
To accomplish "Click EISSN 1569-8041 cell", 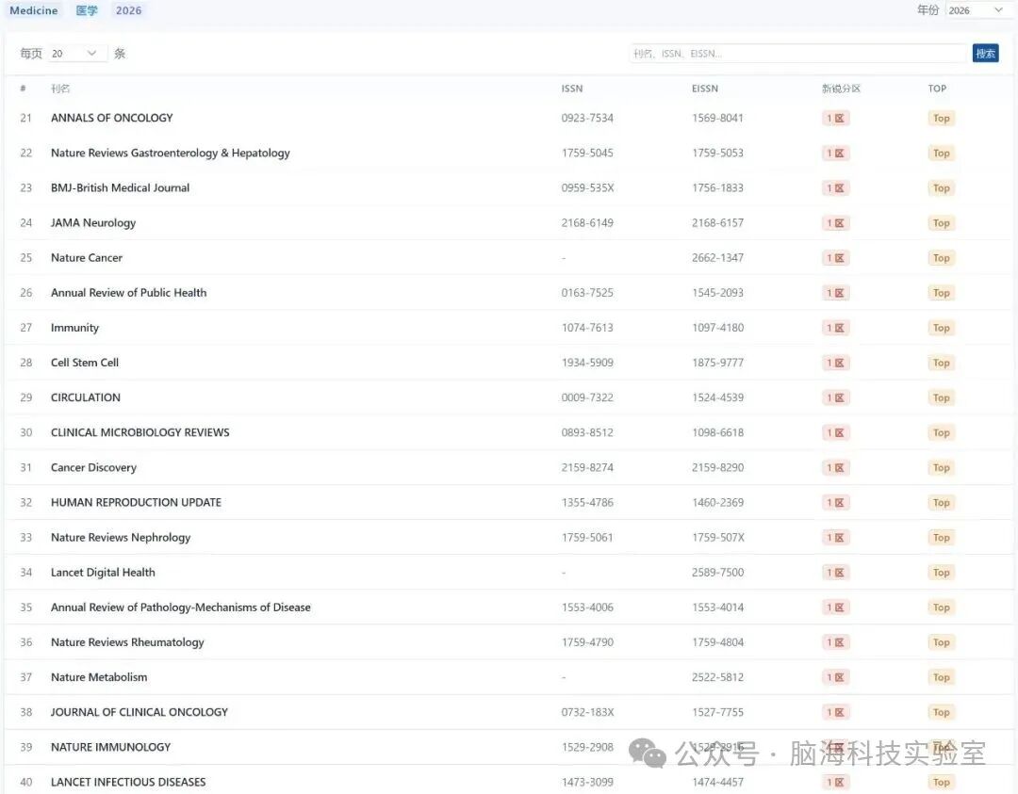I will click(717, 118).
